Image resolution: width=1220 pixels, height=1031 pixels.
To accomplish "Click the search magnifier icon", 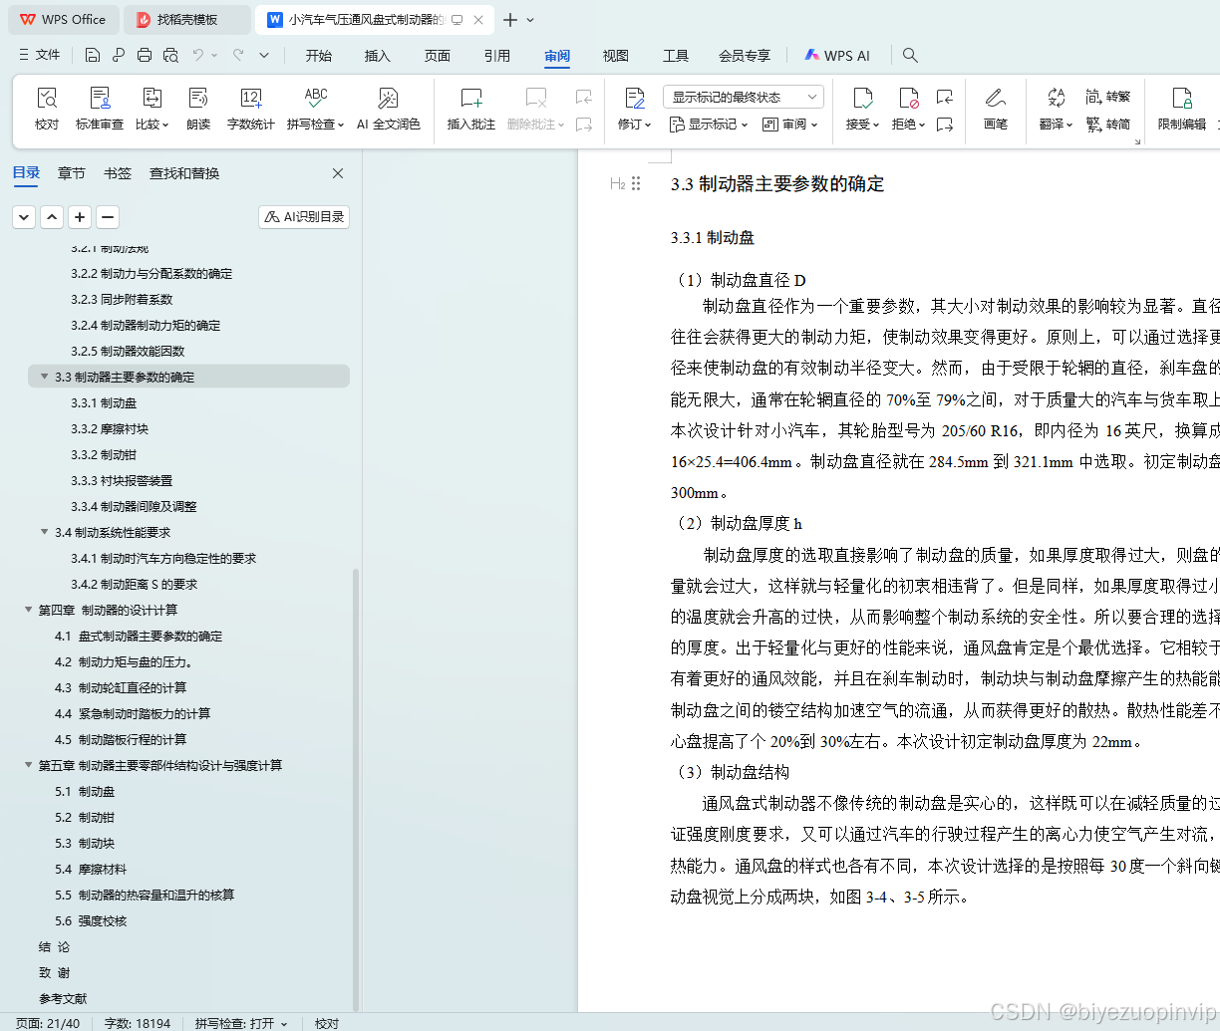I will 910,55.
